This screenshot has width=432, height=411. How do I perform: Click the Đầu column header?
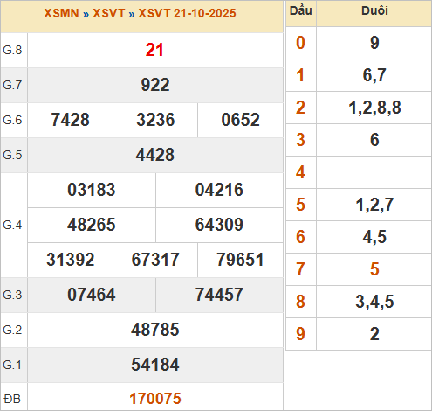(x=301, y=10)
